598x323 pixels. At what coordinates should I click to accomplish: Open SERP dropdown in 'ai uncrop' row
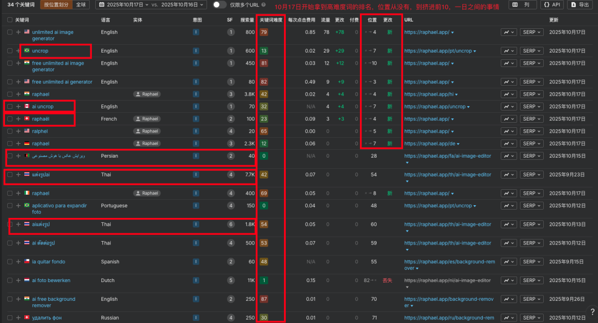pos(531,107)
